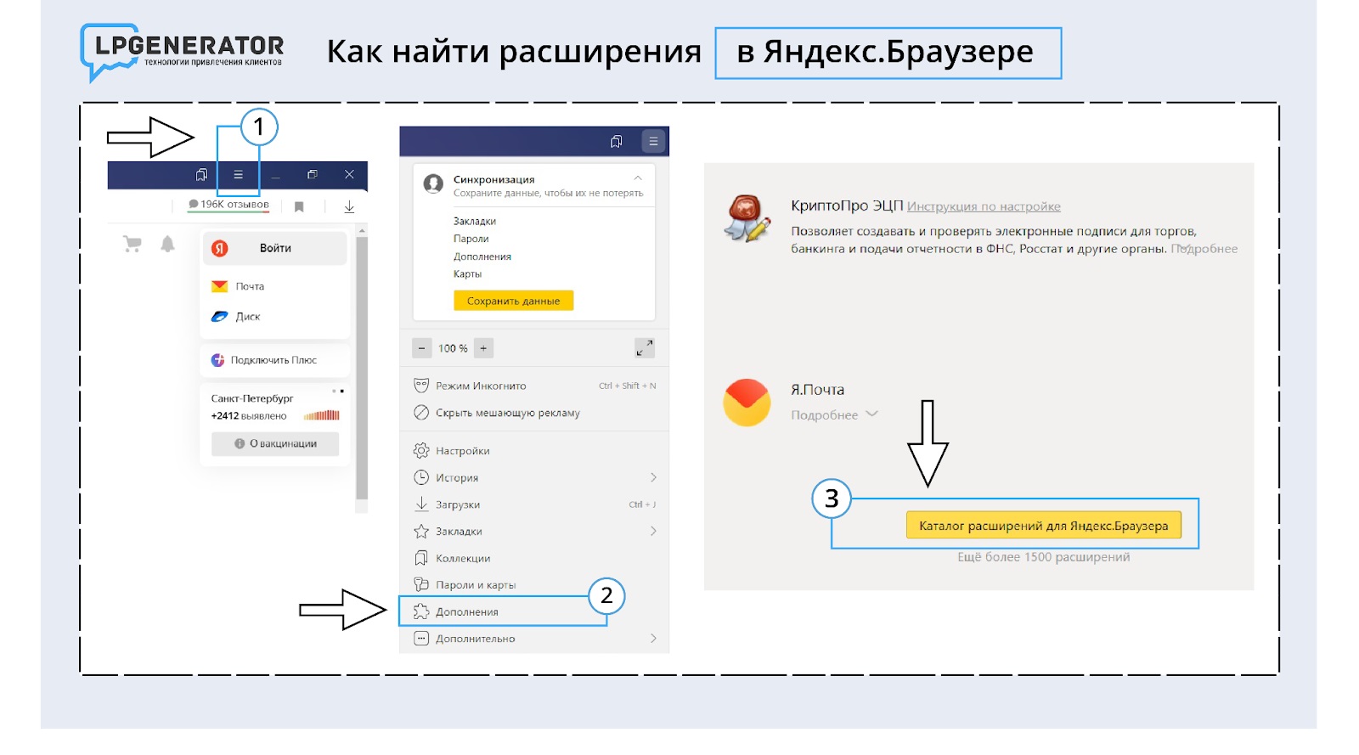Open the three-dot options on Санкт-Петербург widget
This screenshot has height=755, width=1359.
tap(338, 392)
